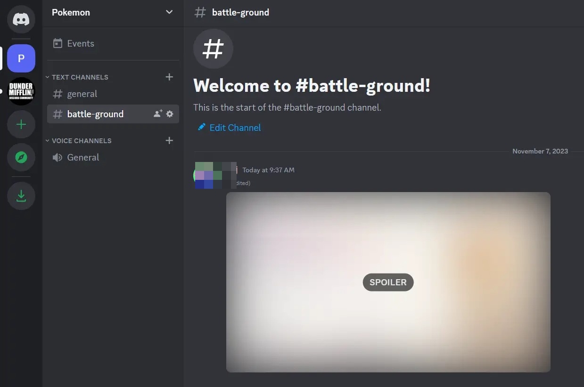Create a new text channel with plus button
This screenshot has height=387, width=584.
(x=169, y=77)
